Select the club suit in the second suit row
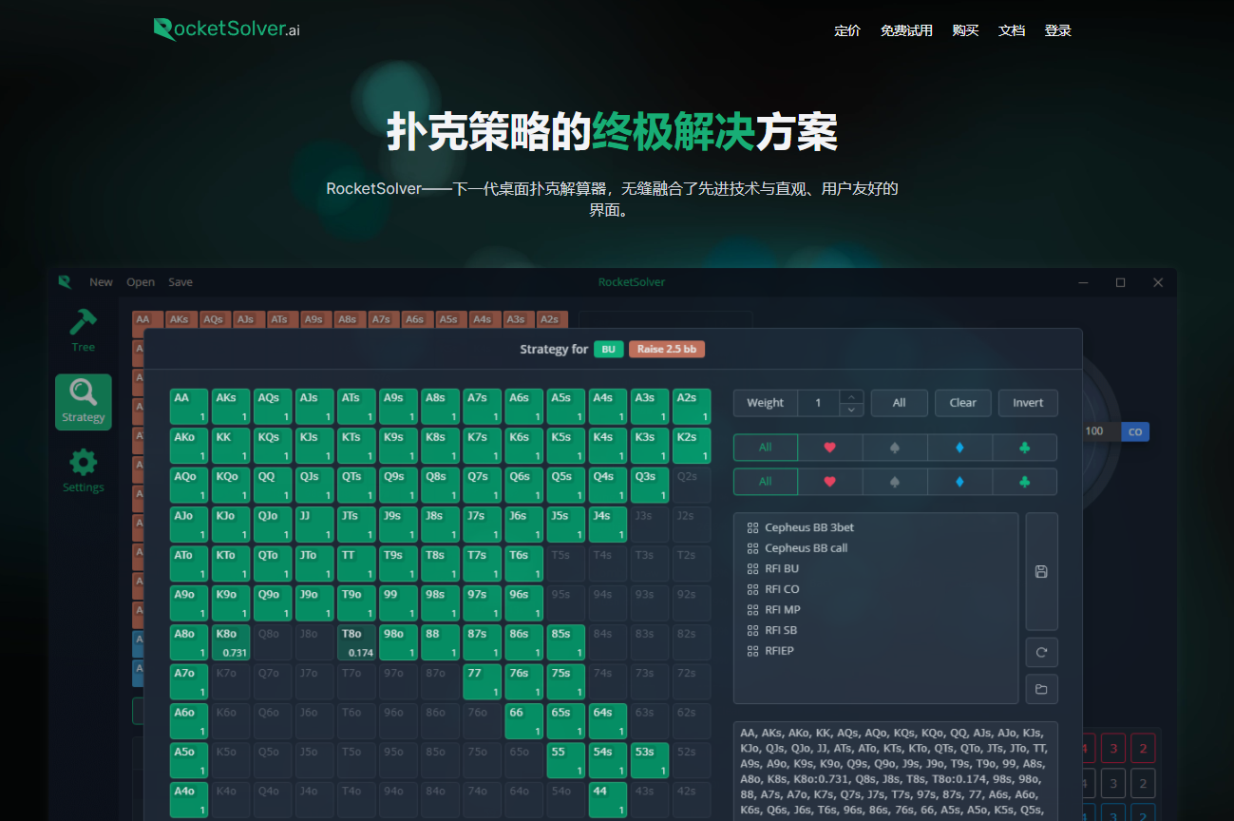 coord(1024,482)
